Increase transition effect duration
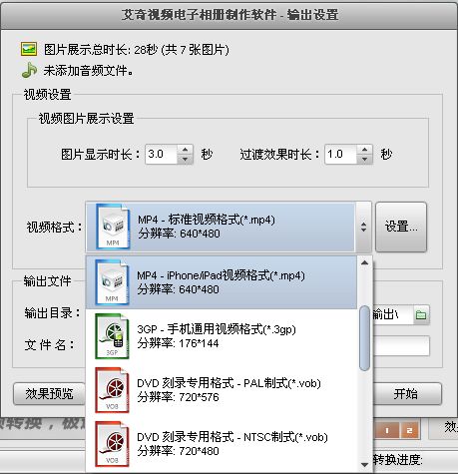The height and width of the screenshot is (474, 458). pos(364,149)
